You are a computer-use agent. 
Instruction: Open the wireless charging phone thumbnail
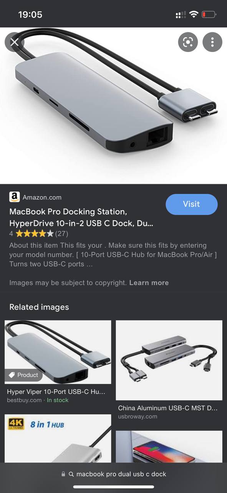[169, 446]
